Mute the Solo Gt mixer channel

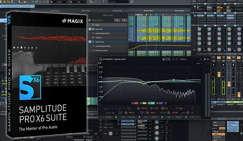(224, 61)
